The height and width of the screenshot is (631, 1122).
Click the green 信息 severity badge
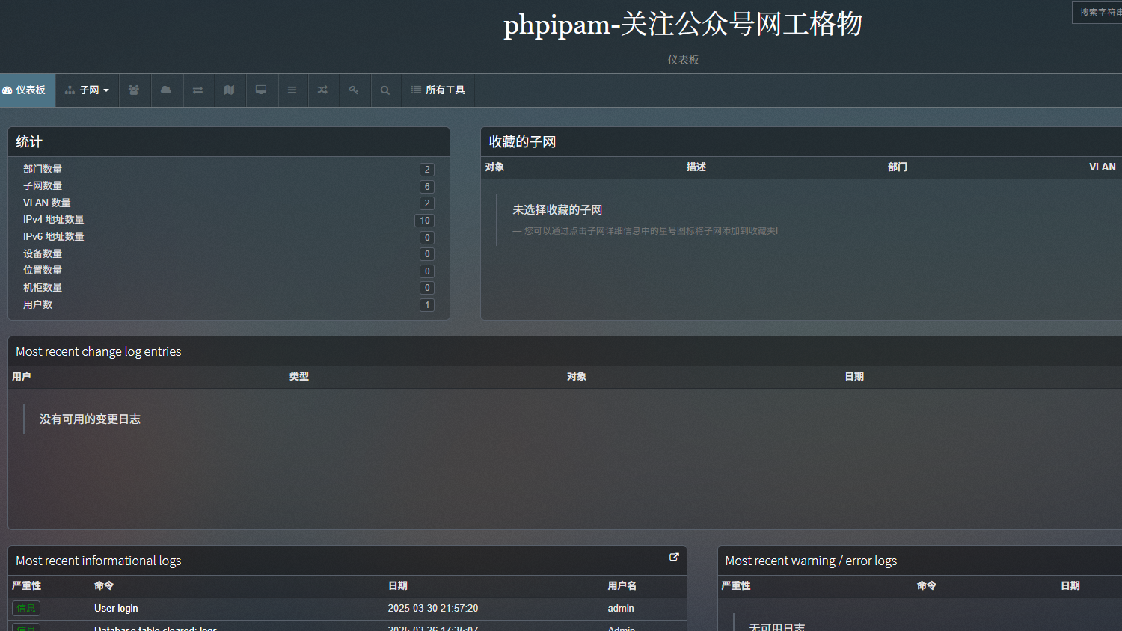pos(25,608)
